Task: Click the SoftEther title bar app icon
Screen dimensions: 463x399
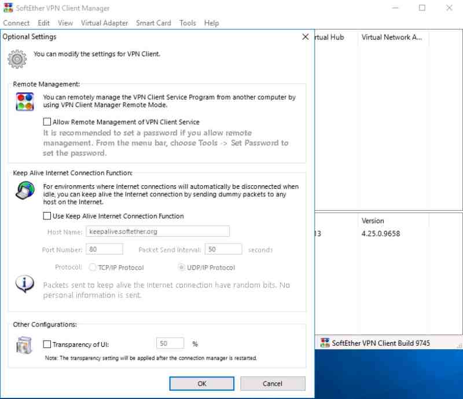Action: coord(8,8)
